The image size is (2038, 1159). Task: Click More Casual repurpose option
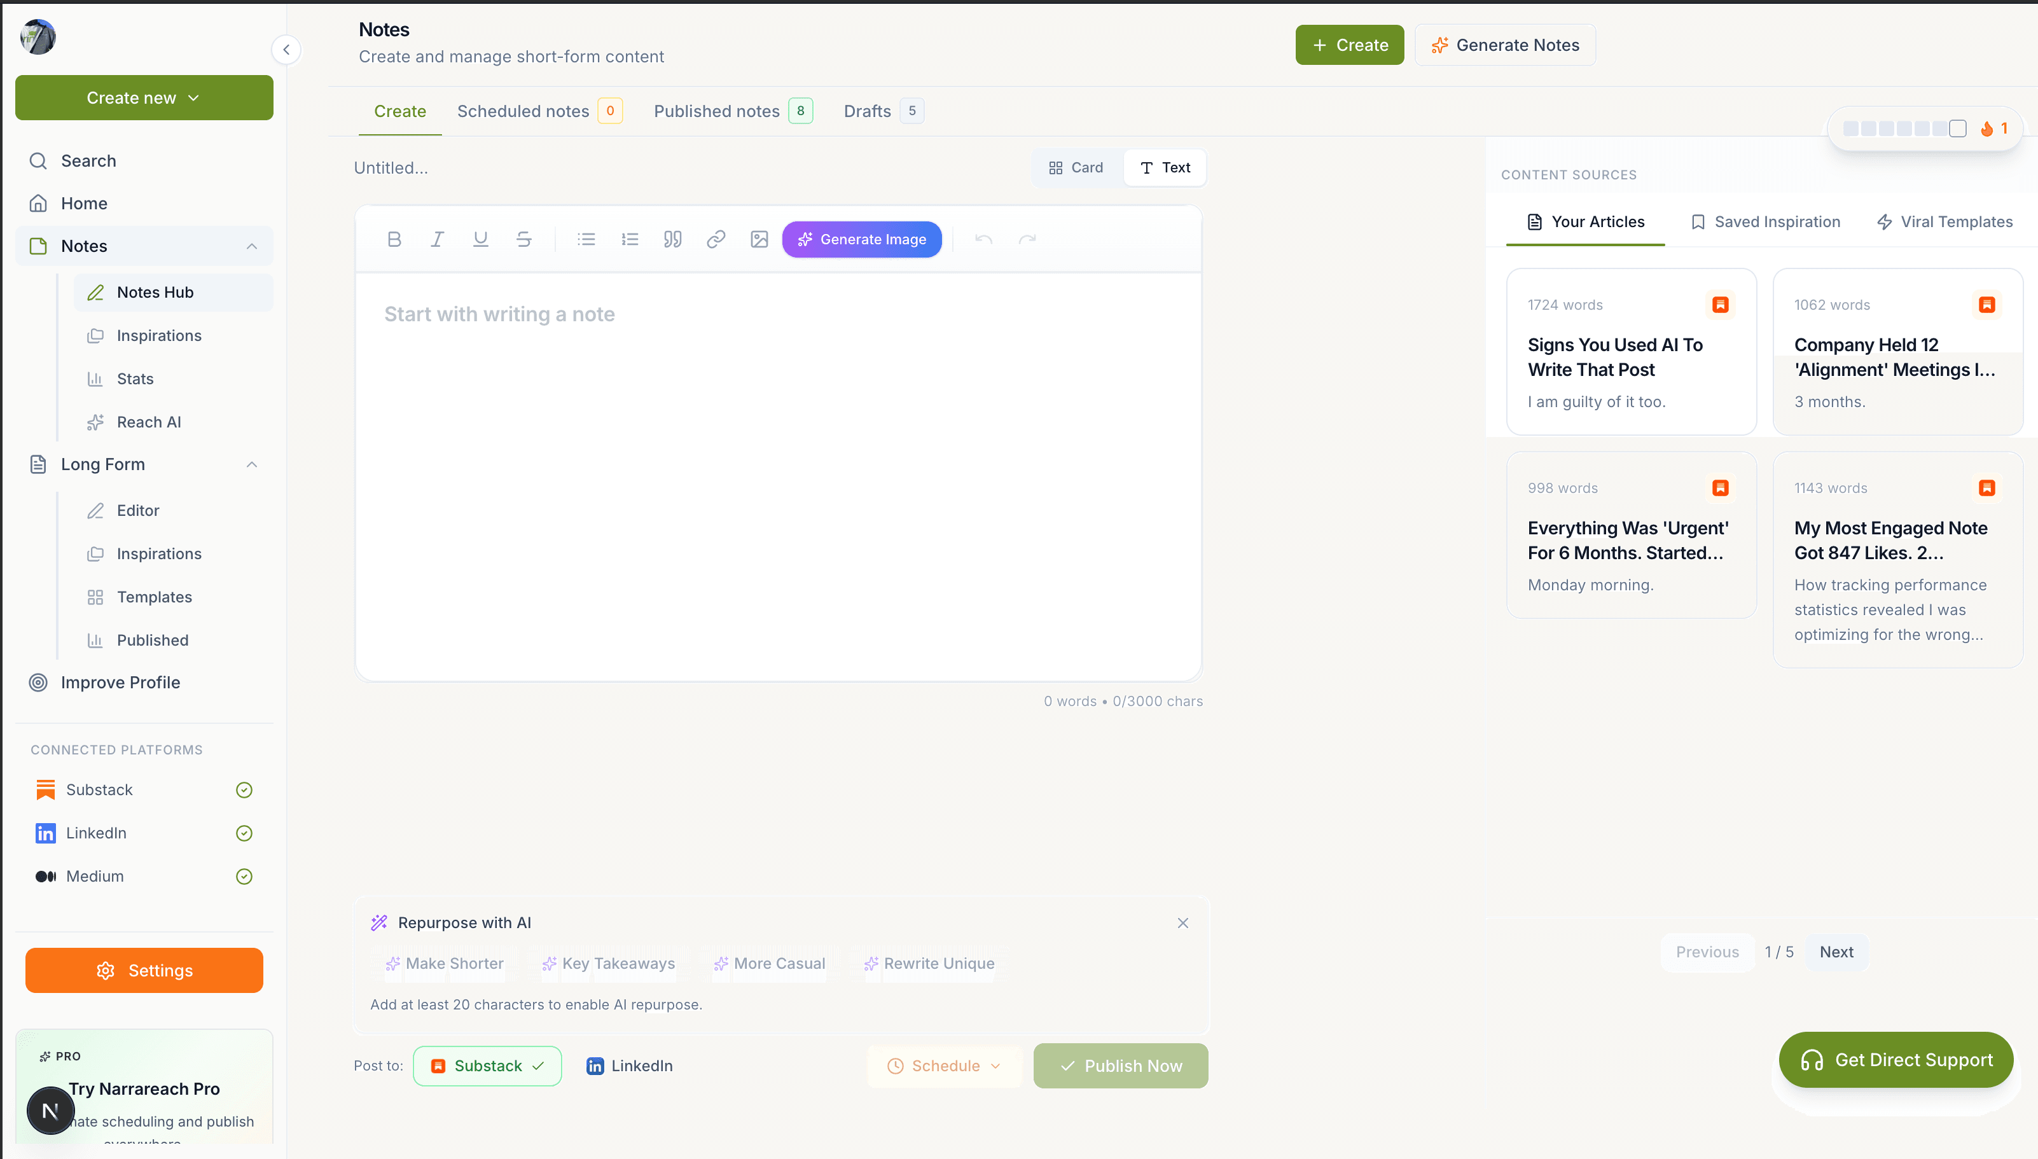pos(770,963)
